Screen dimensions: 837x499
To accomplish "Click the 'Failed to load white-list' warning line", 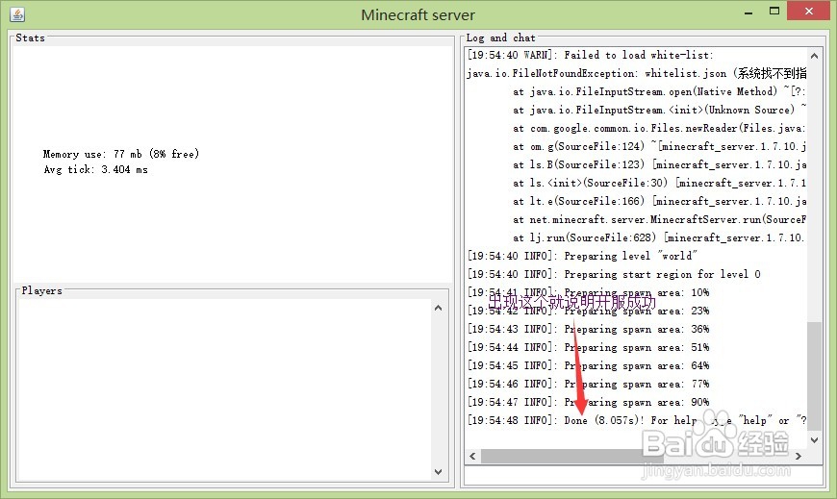I will 591,55.
